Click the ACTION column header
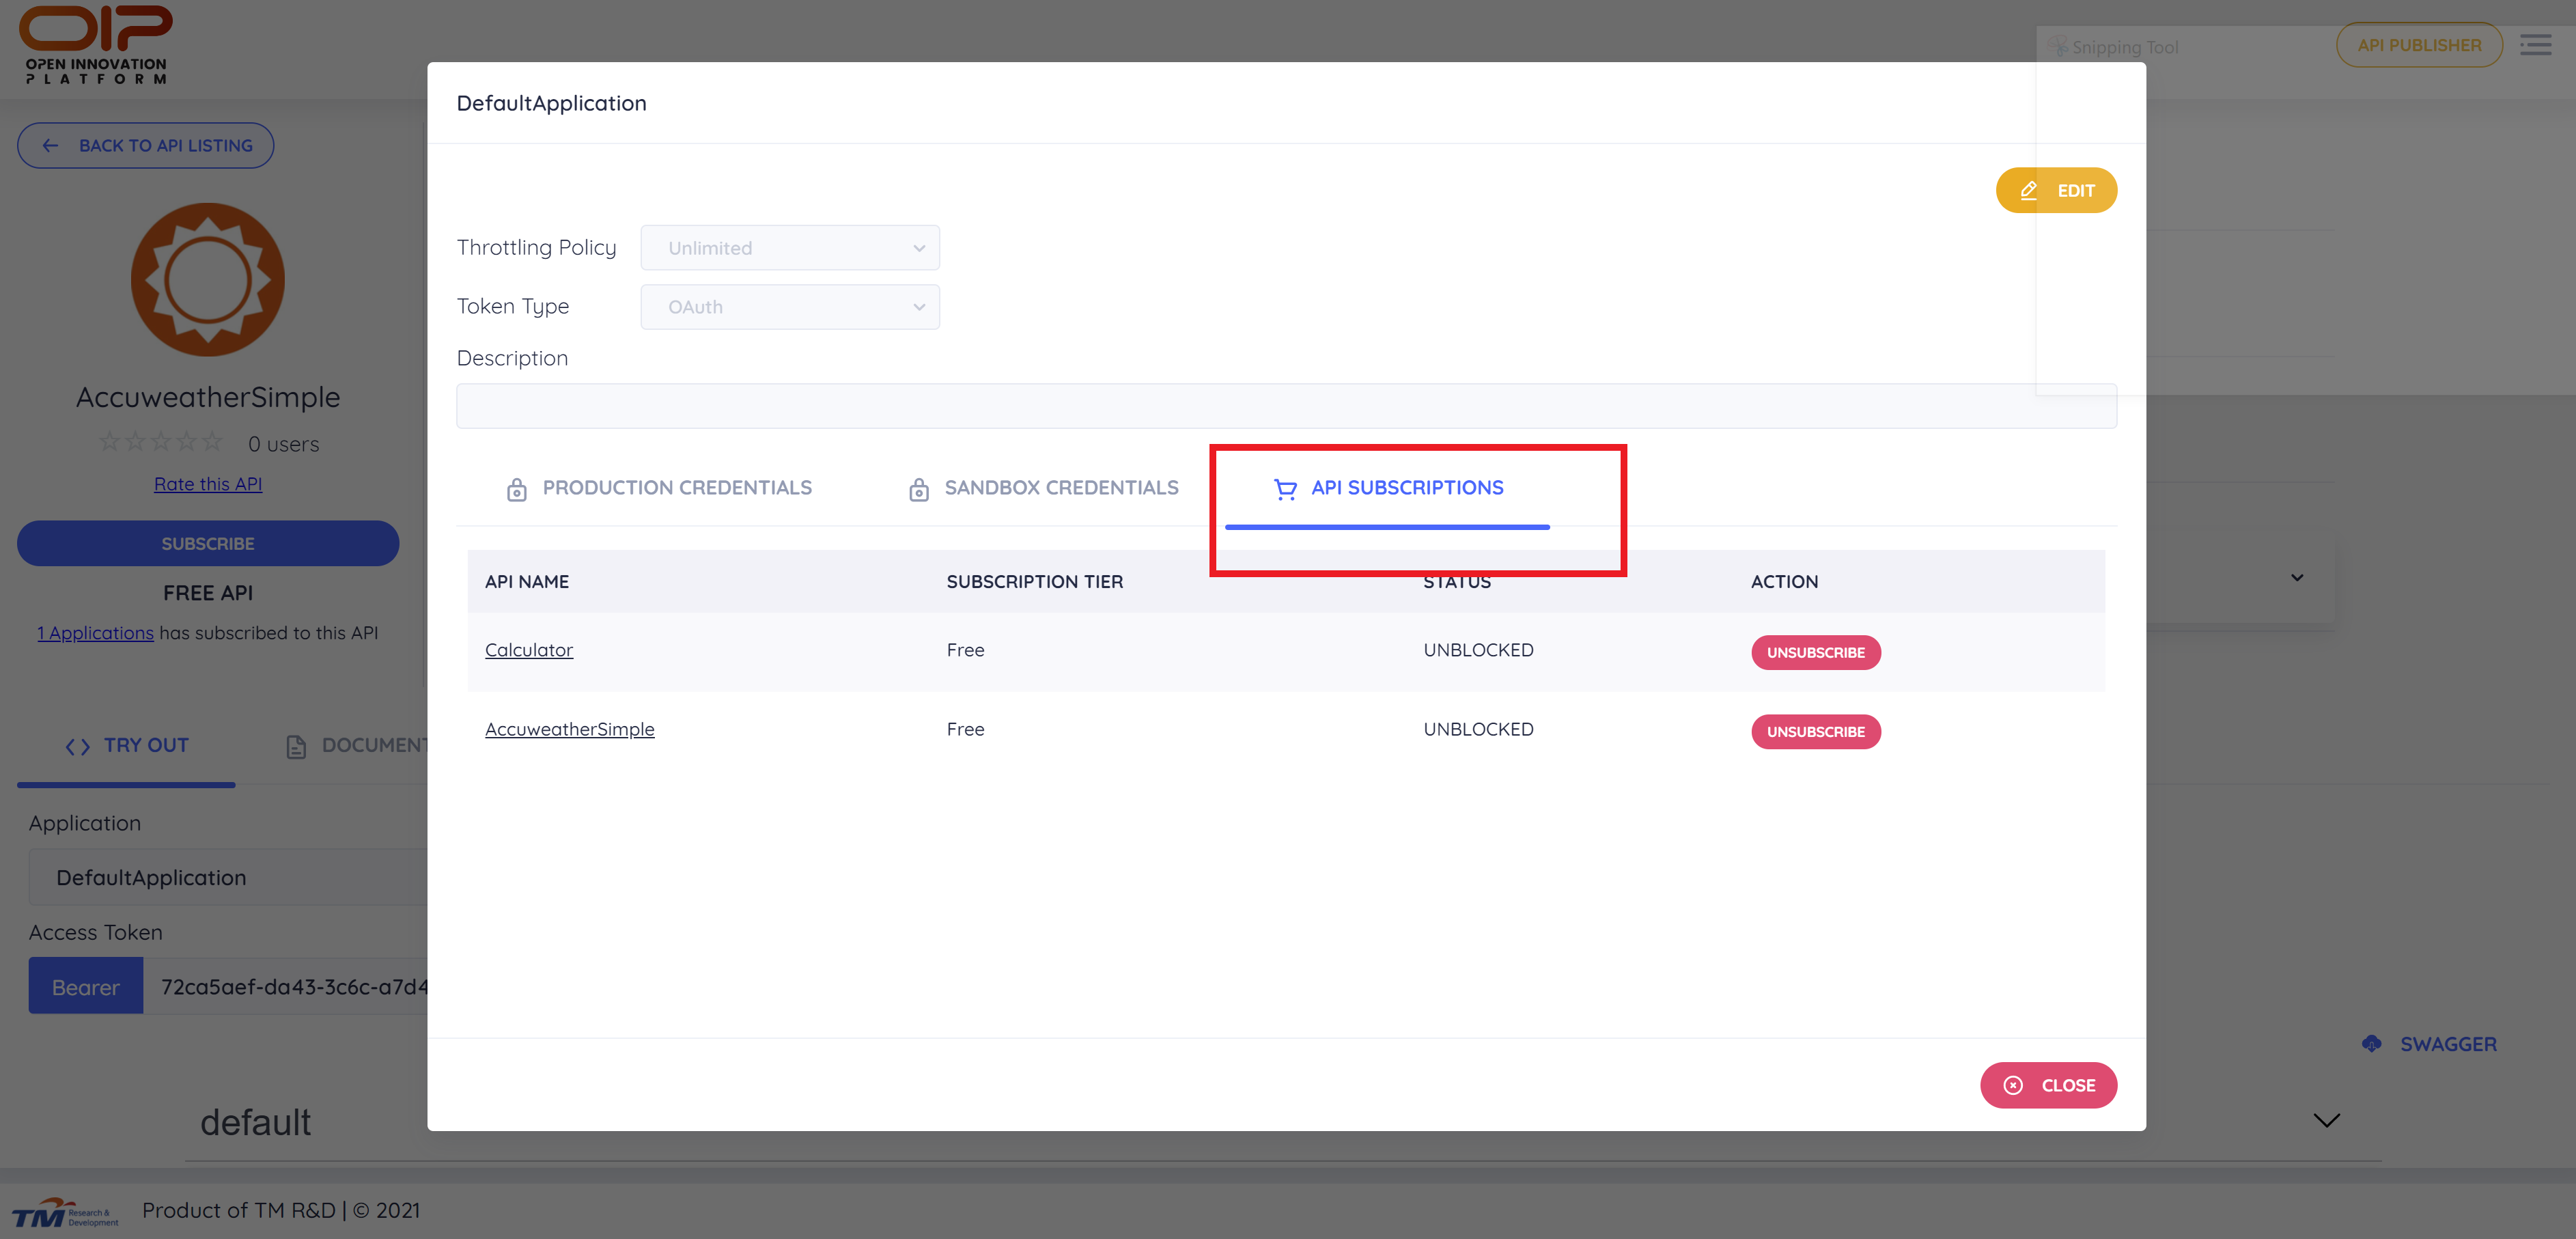 pyautogui.click(x=1784, y=582)
